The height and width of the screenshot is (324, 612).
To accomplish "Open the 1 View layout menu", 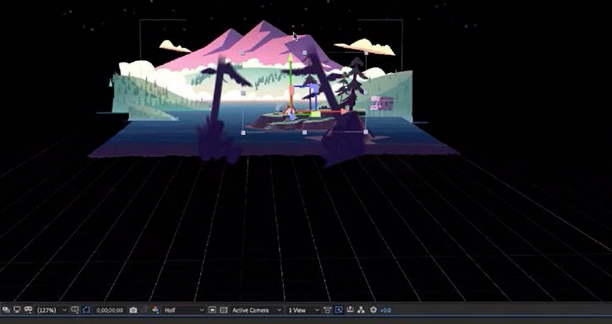I will pos(303,310).
